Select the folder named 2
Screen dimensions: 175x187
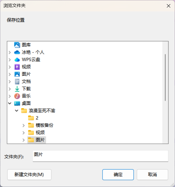point(33,118)
